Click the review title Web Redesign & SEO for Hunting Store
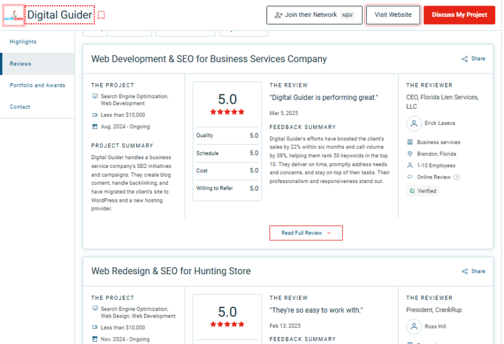504x344 pixels. [171, 271]
